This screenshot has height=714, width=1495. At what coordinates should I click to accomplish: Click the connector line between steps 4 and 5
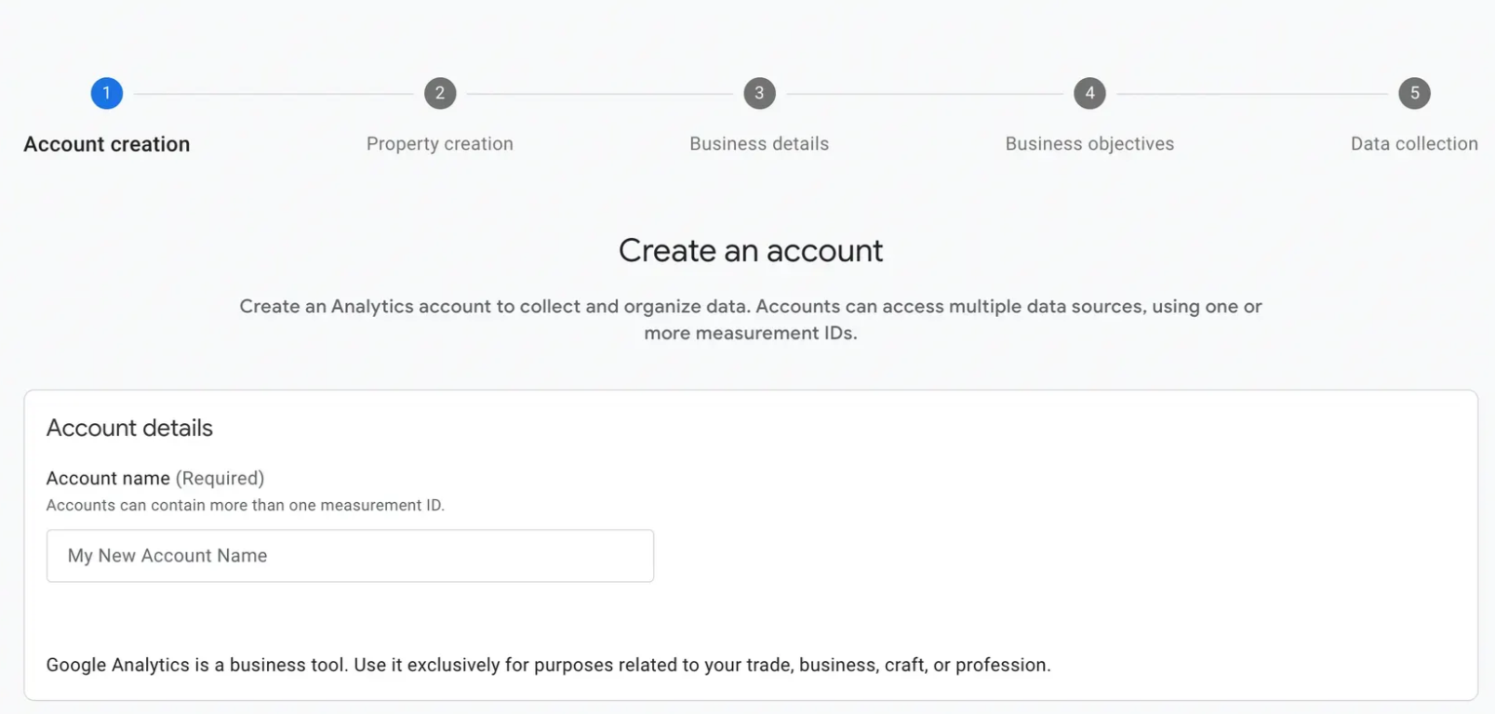[1251, 94]
